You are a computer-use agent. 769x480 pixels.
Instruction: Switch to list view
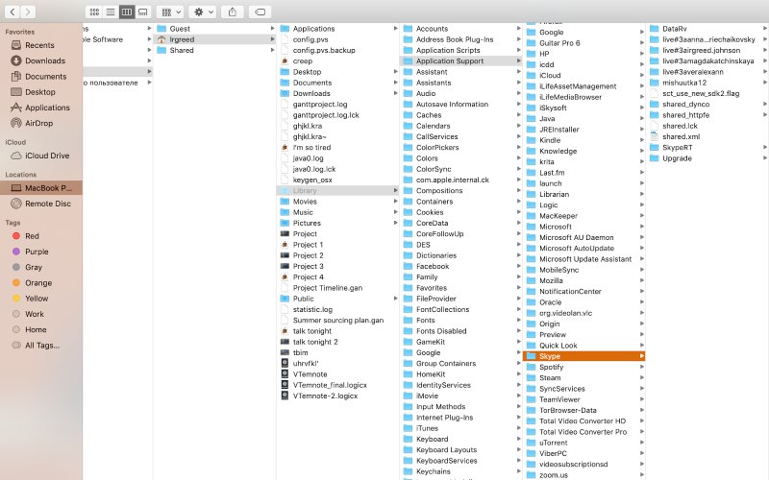tap(111, 12)
